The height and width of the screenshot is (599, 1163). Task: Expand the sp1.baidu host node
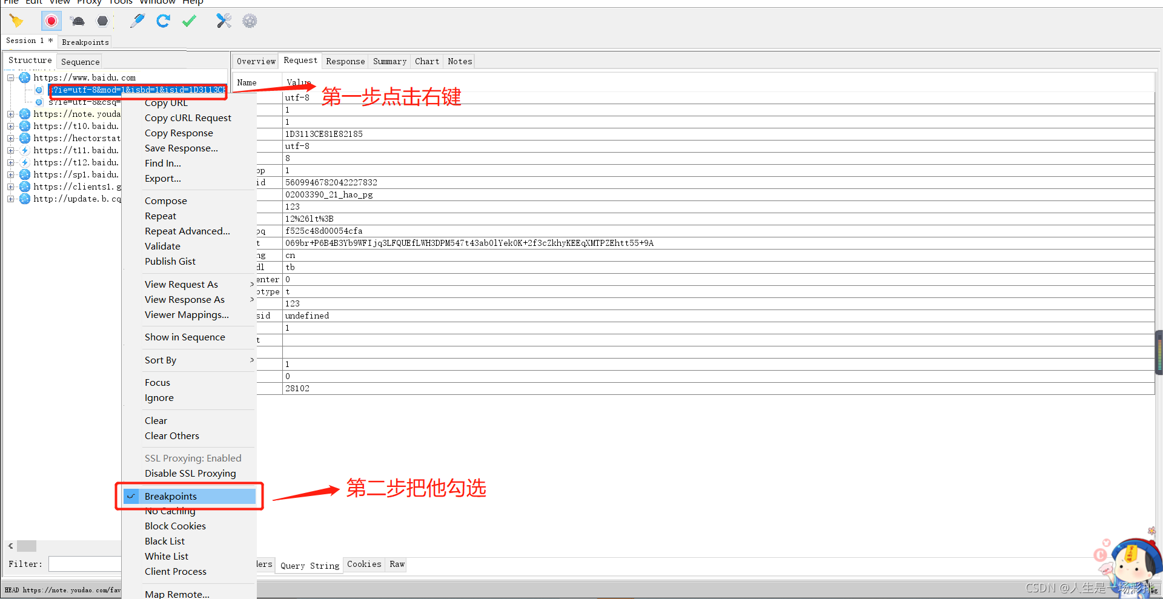11,174
